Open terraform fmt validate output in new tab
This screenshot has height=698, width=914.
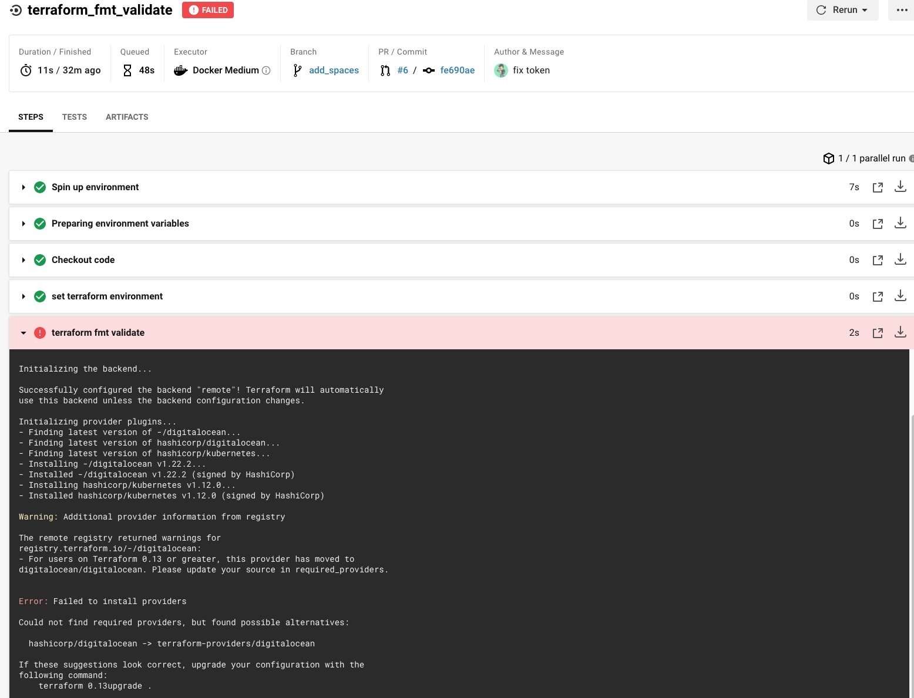pos(878,333)
